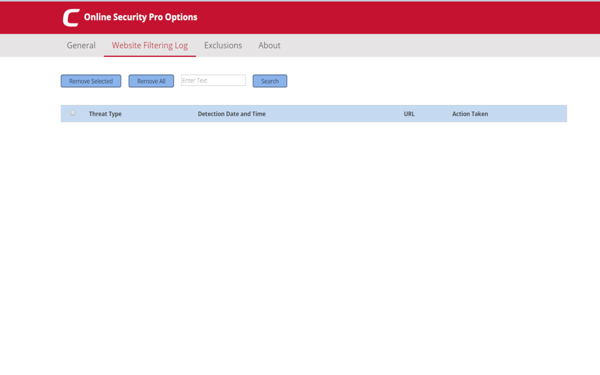The image size is (600, 375).
Task: Switch to the General tab
Action: click(81, 45)
